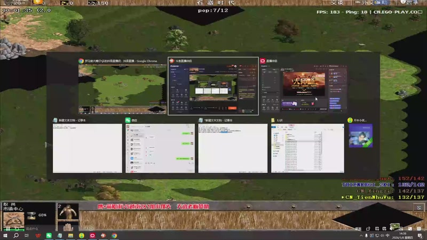Click the Chrome icon in switcher title
The image size is (427, 240).
point(81,61)
